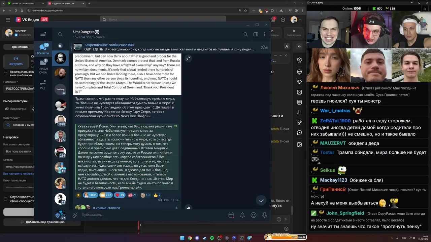Click the heart reaction with 39
Viewport: 431px width, 242px height.
click(x=120, y=195)
